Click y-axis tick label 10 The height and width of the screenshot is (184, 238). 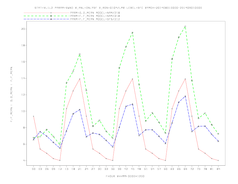click(x=23, y=111)
